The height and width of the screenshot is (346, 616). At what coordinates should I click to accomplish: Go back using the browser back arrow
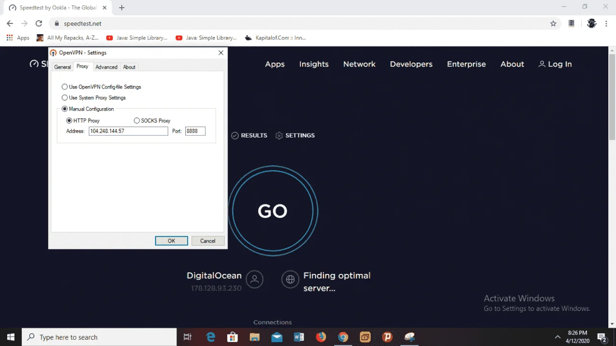click(10, 24)
